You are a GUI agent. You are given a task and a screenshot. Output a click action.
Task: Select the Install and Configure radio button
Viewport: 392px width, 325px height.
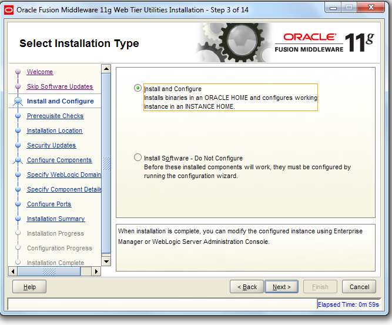[x=138, y=88]
